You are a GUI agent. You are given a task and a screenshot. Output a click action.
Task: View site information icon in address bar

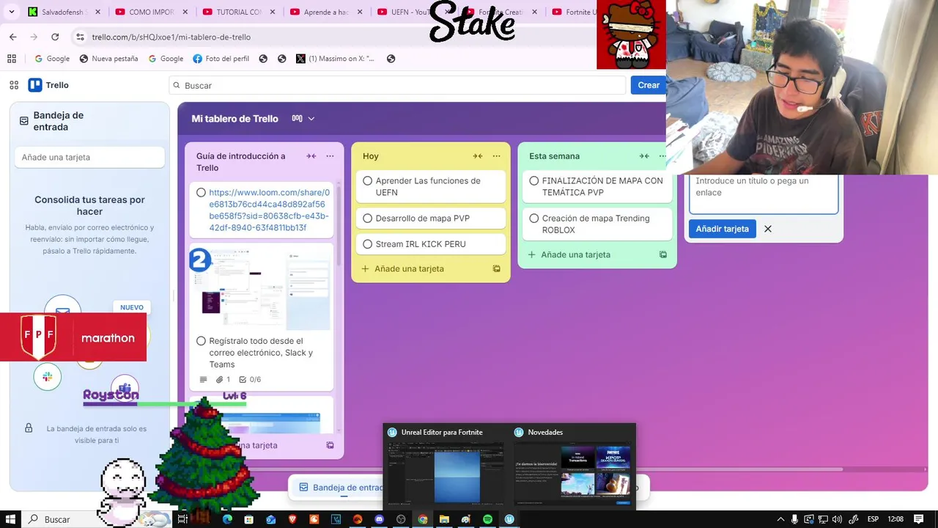tap(79, 37)
